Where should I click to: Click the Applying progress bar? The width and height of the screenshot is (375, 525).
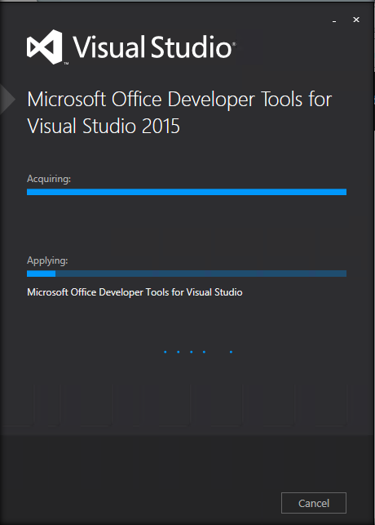point(187,274)
